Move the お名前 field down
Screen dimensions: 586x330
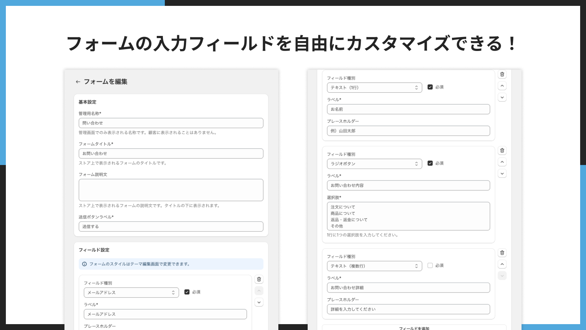coord(502,98)
